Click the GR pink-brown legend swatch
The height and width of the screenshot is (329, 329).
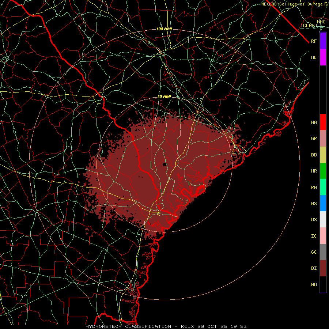pos(323,139)
